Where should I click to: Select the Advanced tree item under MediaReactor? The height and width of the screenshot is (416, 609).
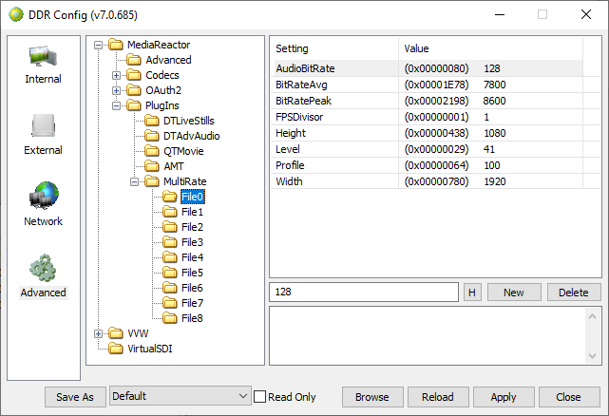[x=168, y=60]
